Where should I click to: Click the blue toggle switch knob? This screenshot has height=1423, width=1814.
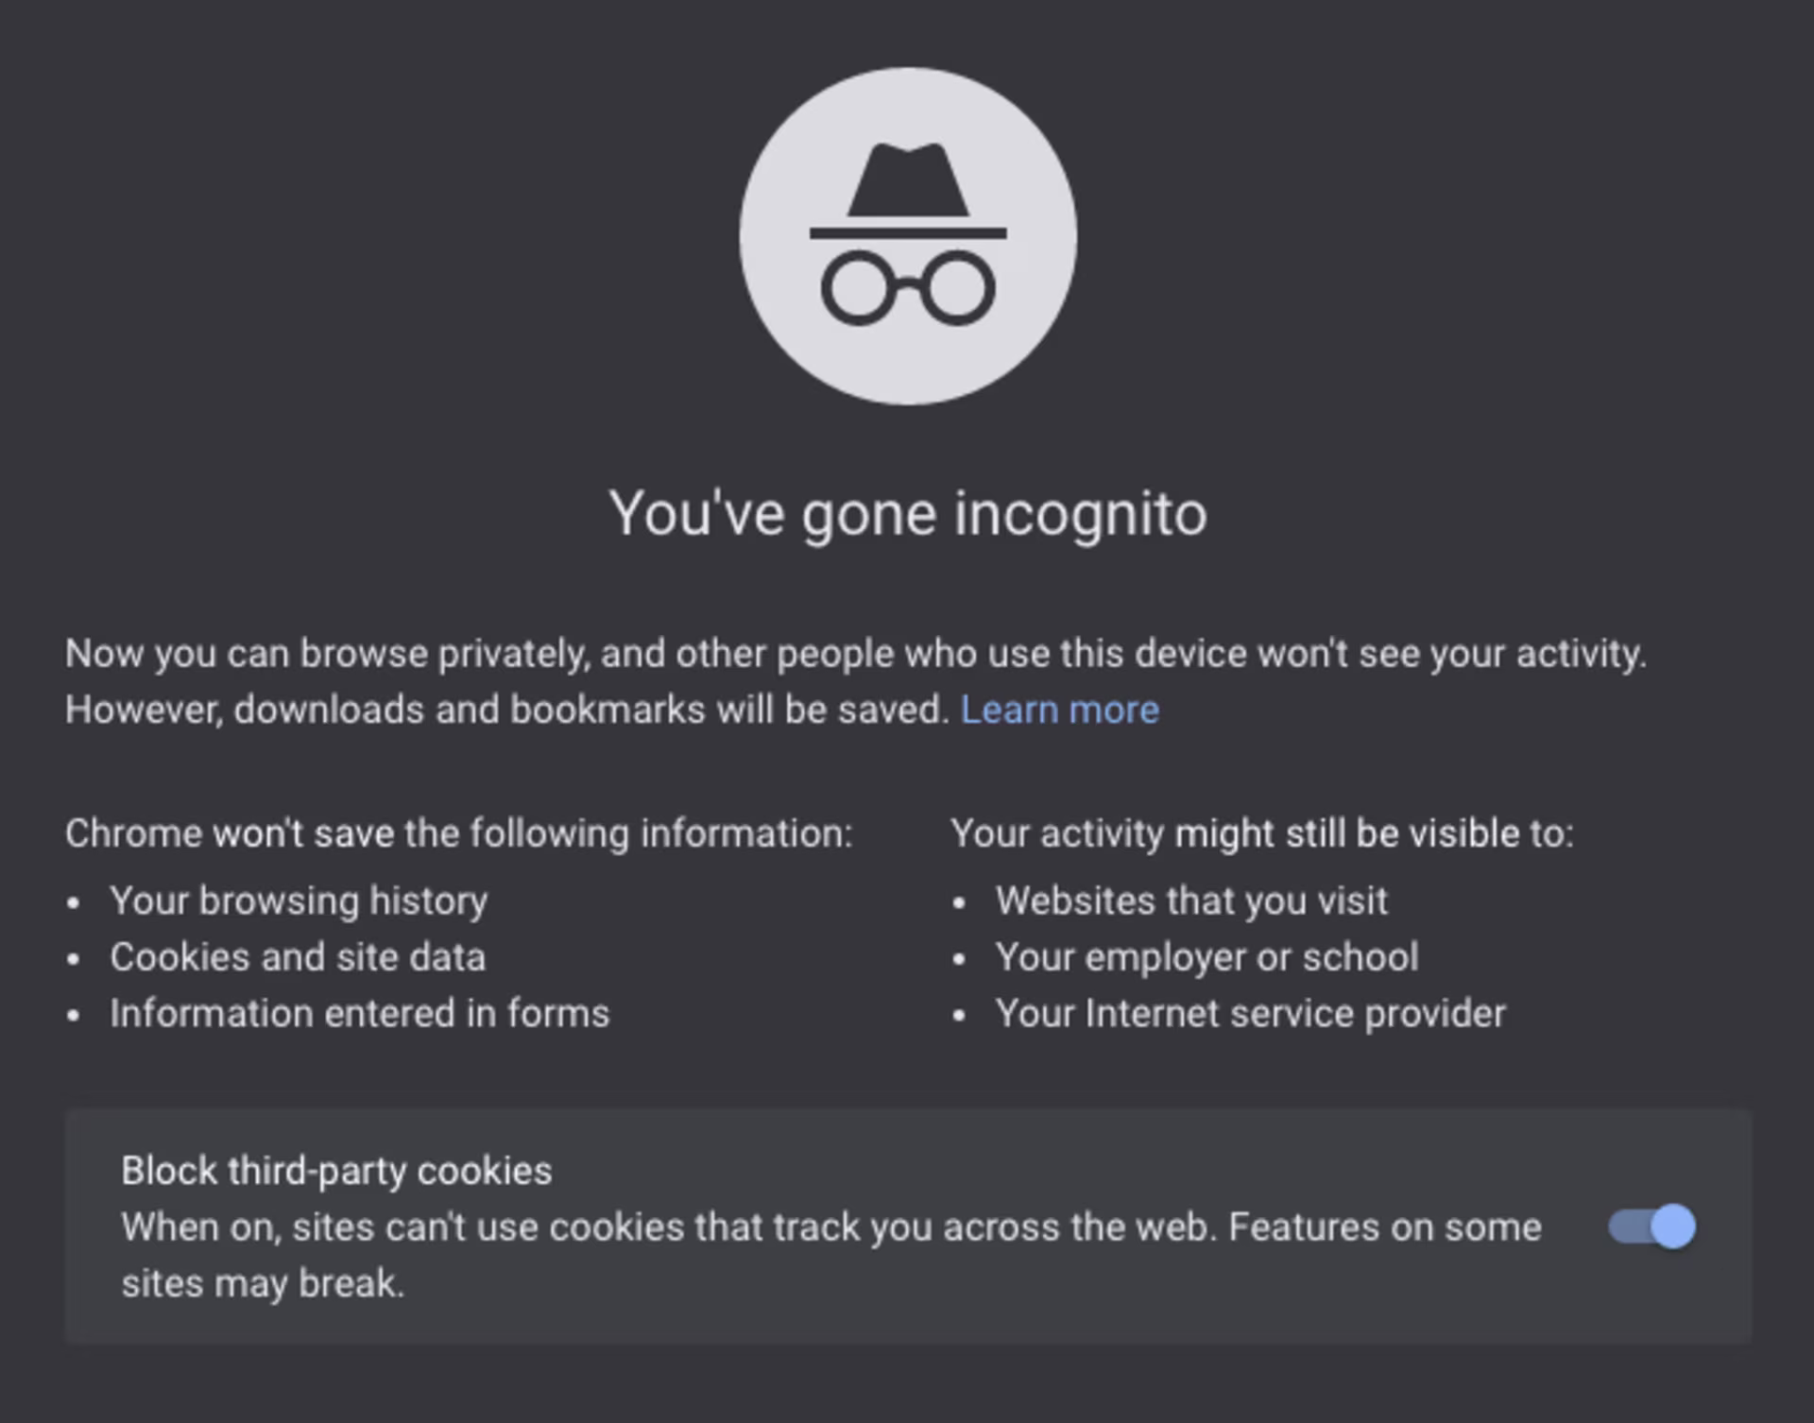(1672, 1227)
